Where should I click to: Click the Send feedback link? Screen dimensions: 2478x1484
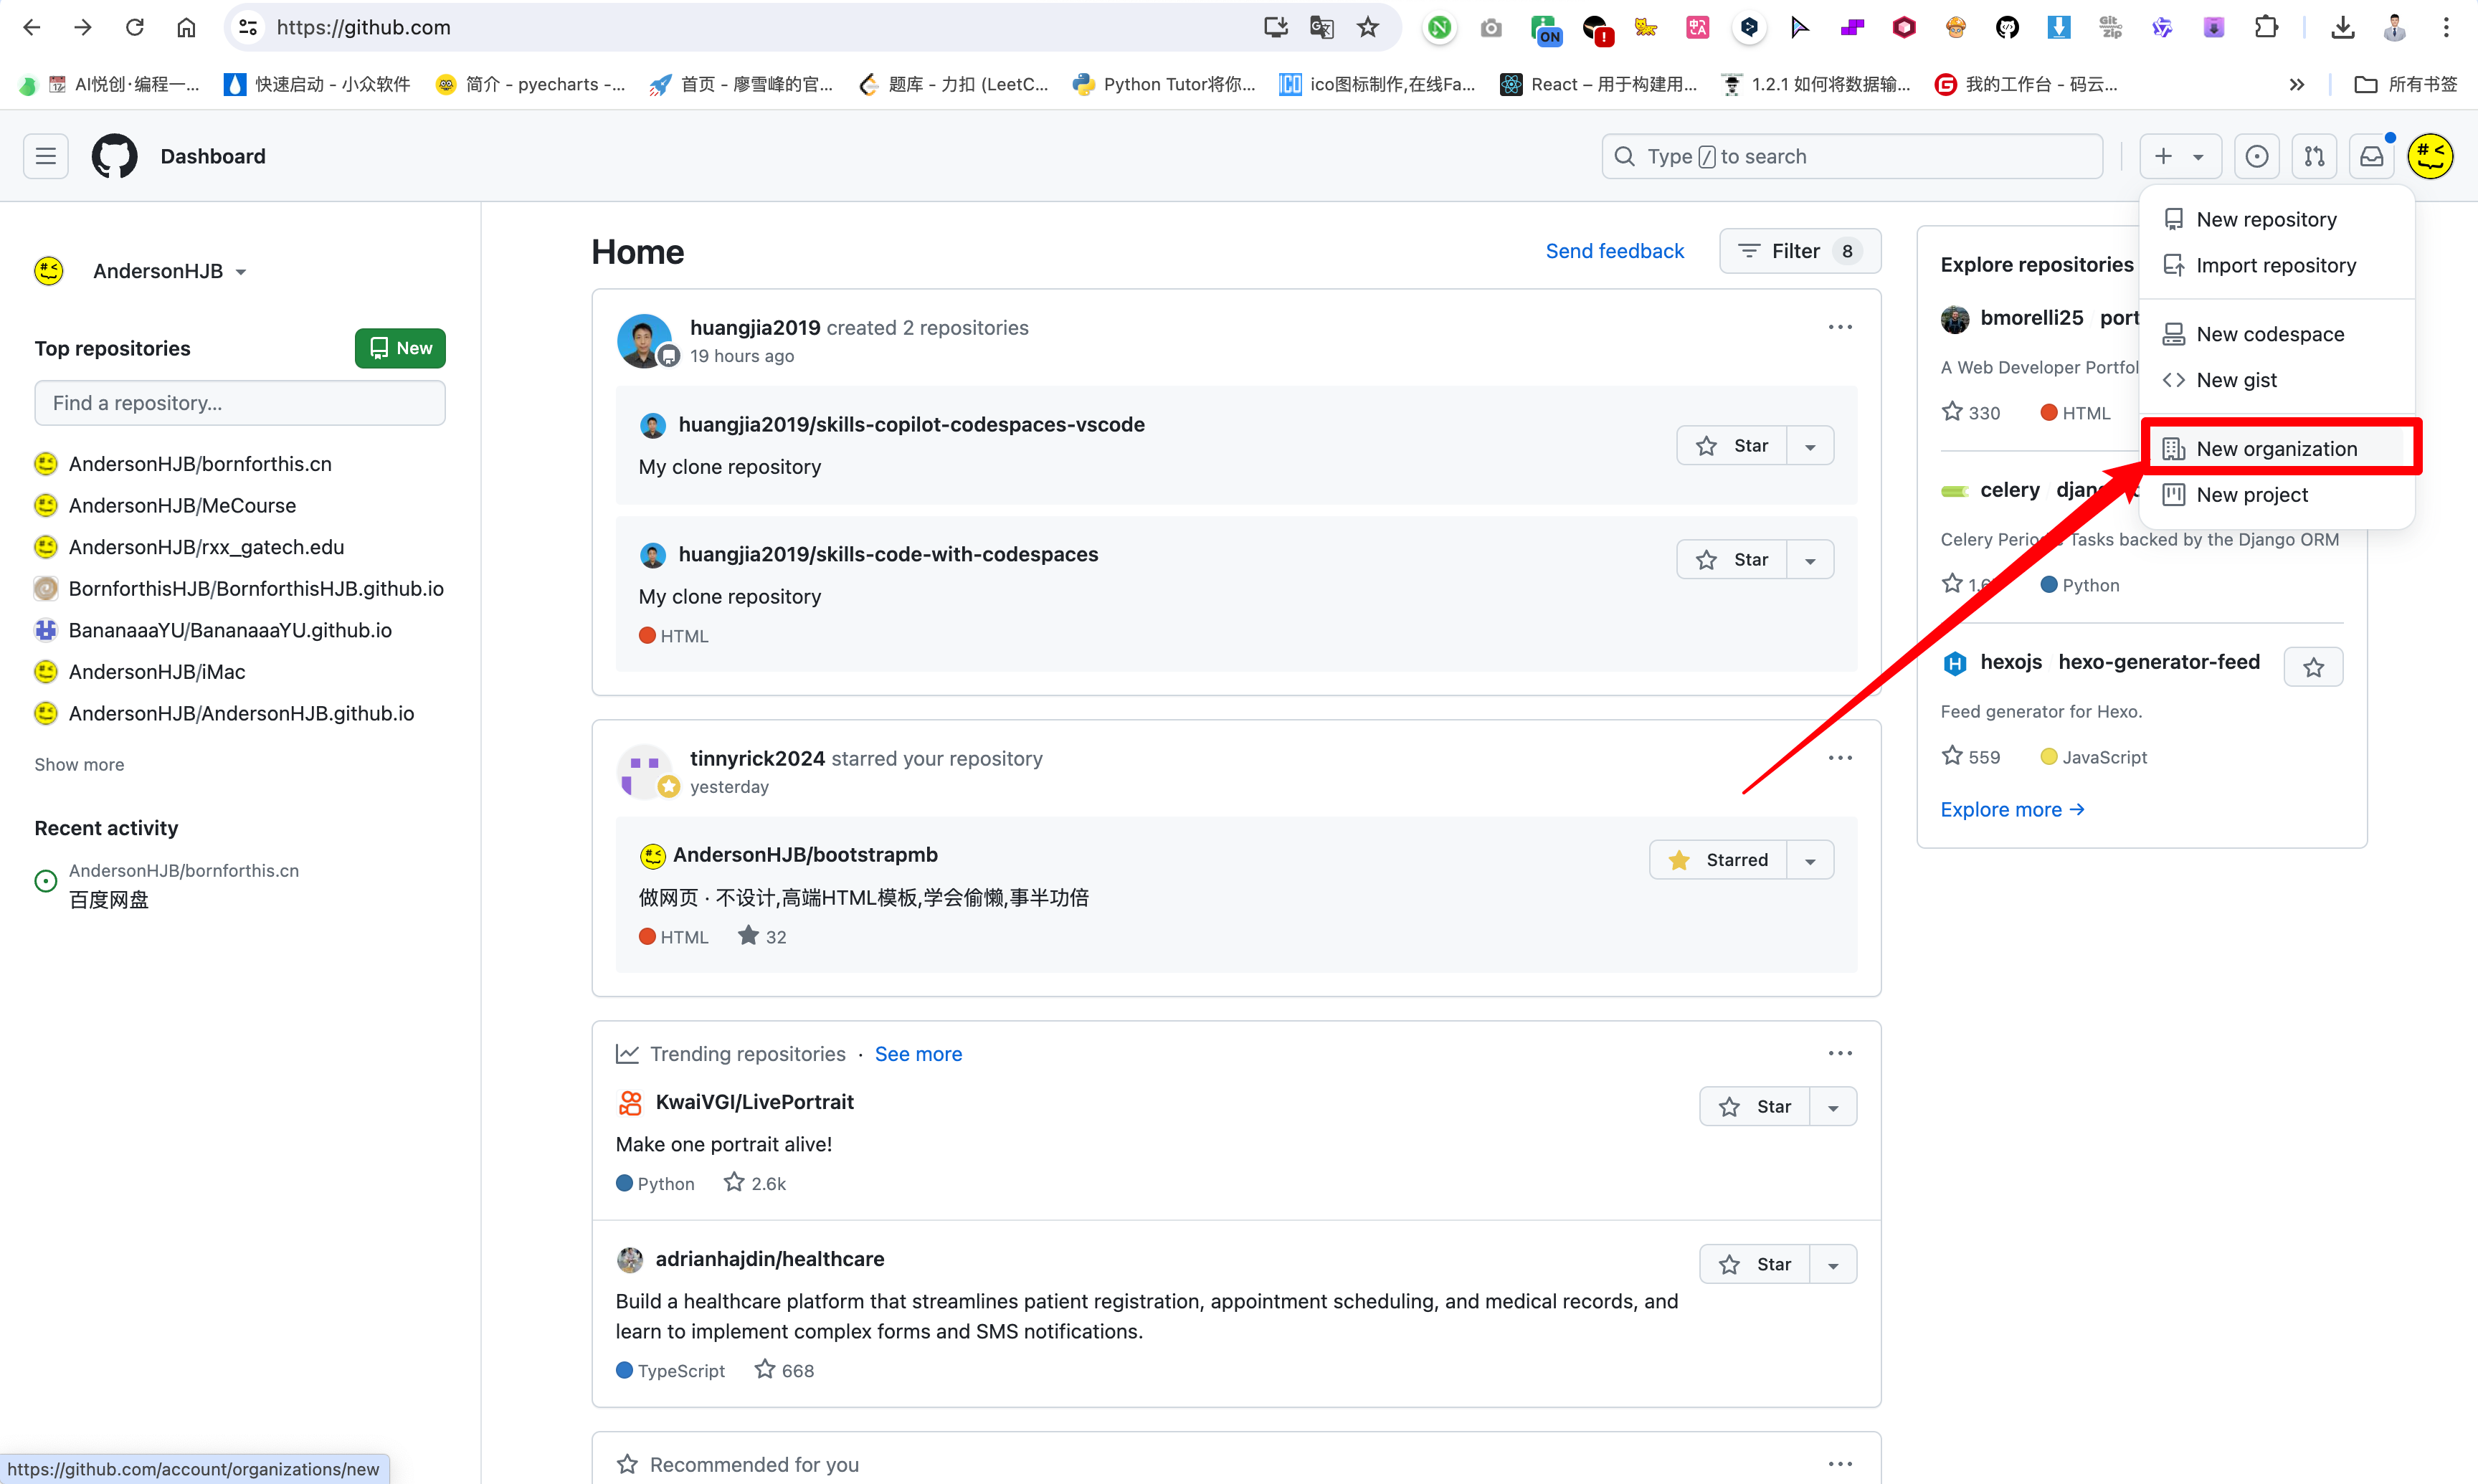point(1615,251)
